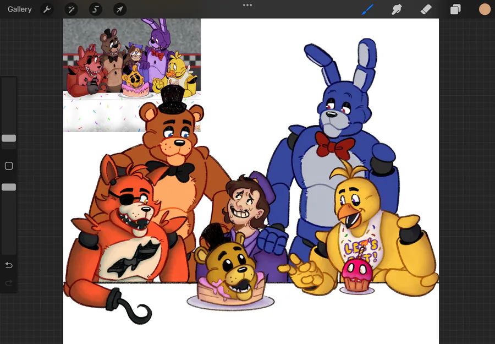Activate the Transform arrow tool
Screen dimensions: 495x344
coord(120,9)
